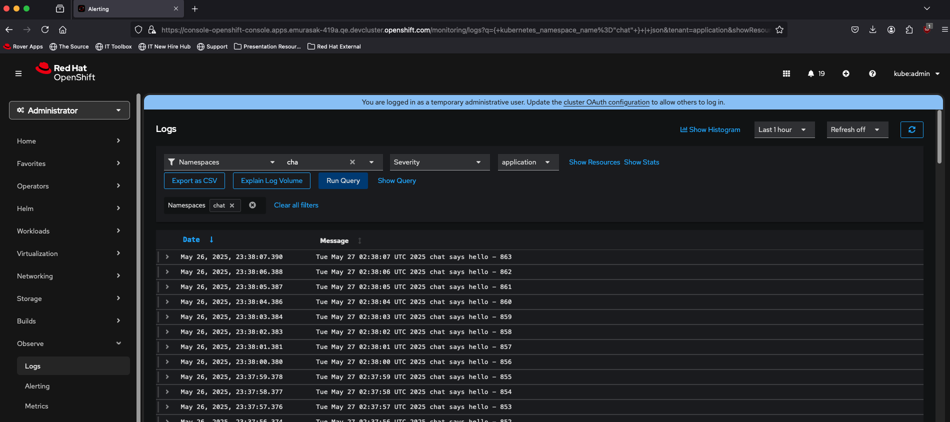Open the Severity filter dropdown
950x422 pixels.
[439, 162]
